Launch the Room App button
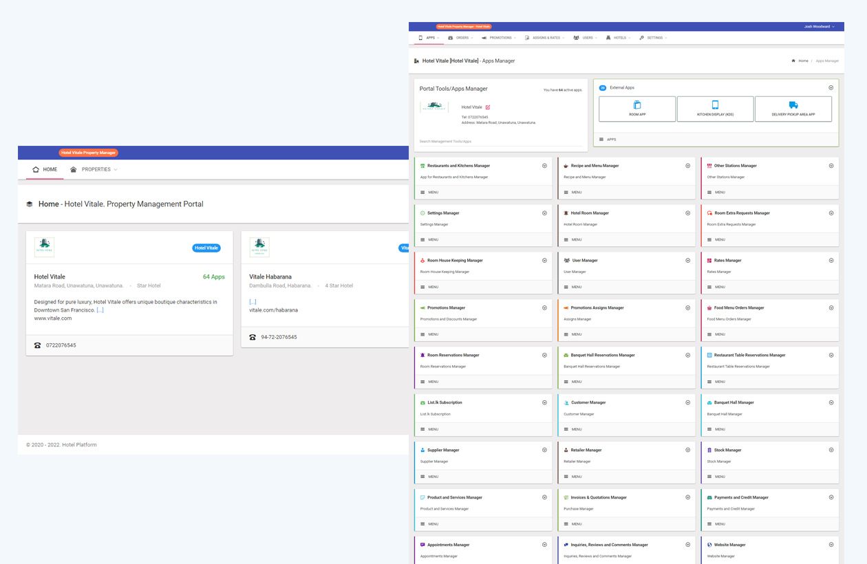The image size is (867, 564). point(637,109)
